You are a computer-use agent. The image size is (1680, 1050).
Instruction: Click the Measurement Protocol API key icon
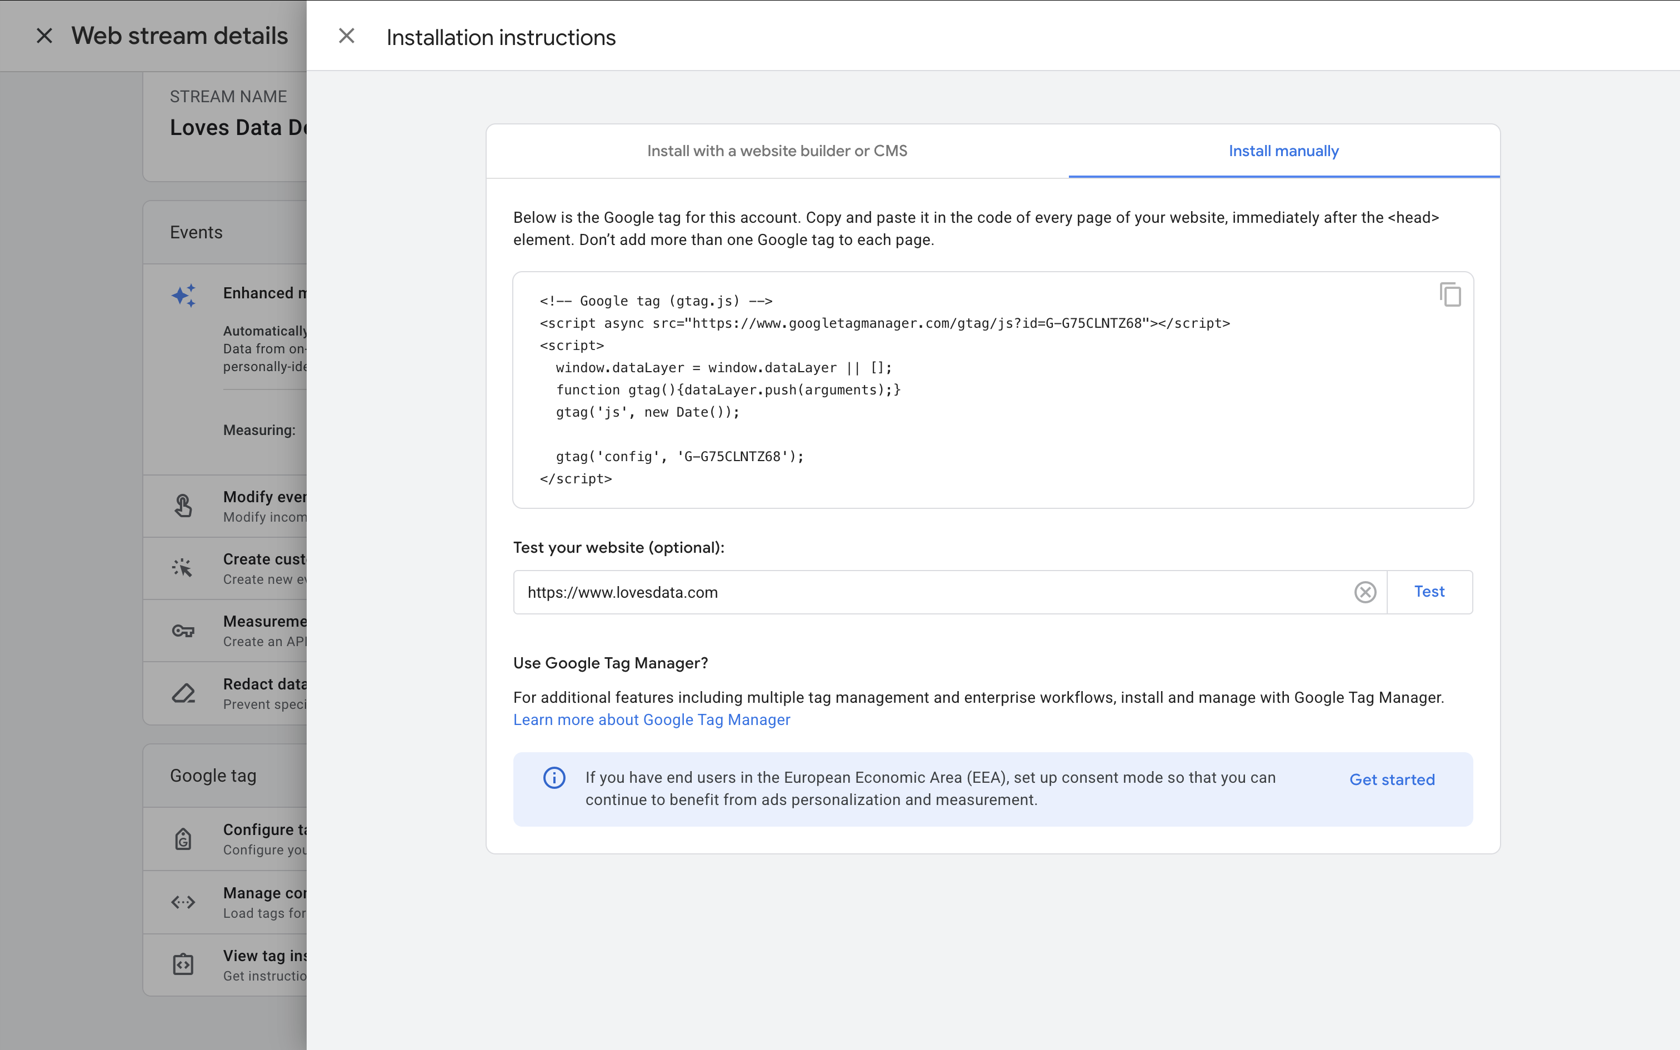pos(183,631)
